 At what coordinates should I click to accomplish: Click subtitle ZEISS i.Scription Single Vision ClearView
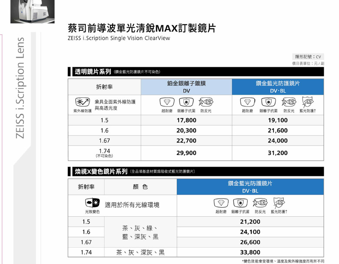(x=119, y=38)
